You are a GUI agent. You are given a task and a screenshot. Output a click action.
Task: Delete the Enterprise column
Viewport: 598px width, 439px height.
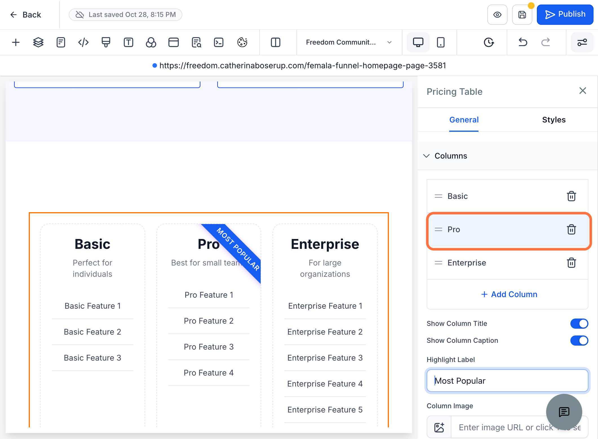(572, 263)
